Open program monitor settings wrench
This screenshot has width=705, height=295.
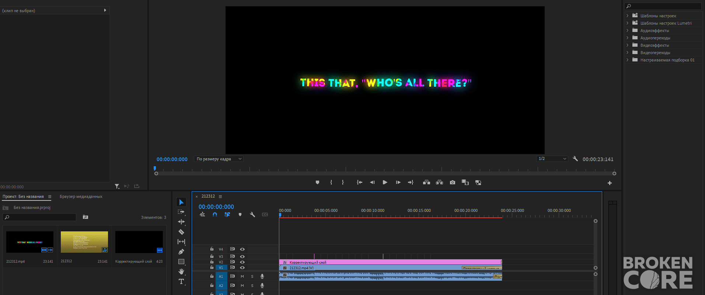click(x=575, y=159)
